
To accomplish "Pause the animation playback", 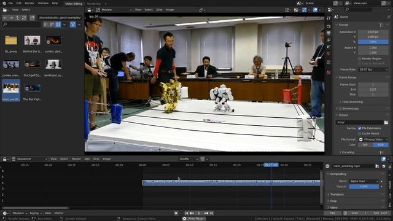I will tap(199, 213).
